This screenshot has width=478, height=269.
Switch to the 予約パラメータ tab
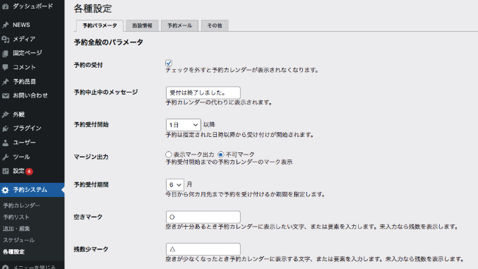100,25
